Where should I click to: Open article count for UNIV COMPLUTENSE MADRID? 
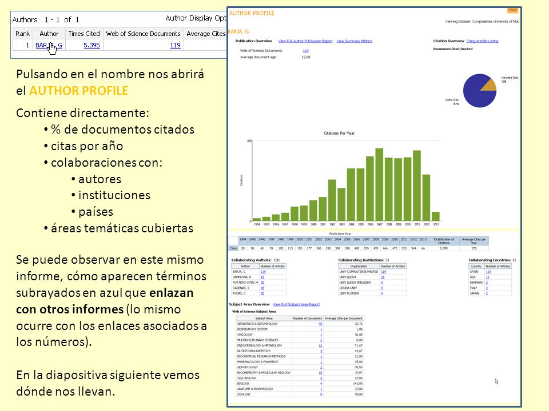click(383, 272)
